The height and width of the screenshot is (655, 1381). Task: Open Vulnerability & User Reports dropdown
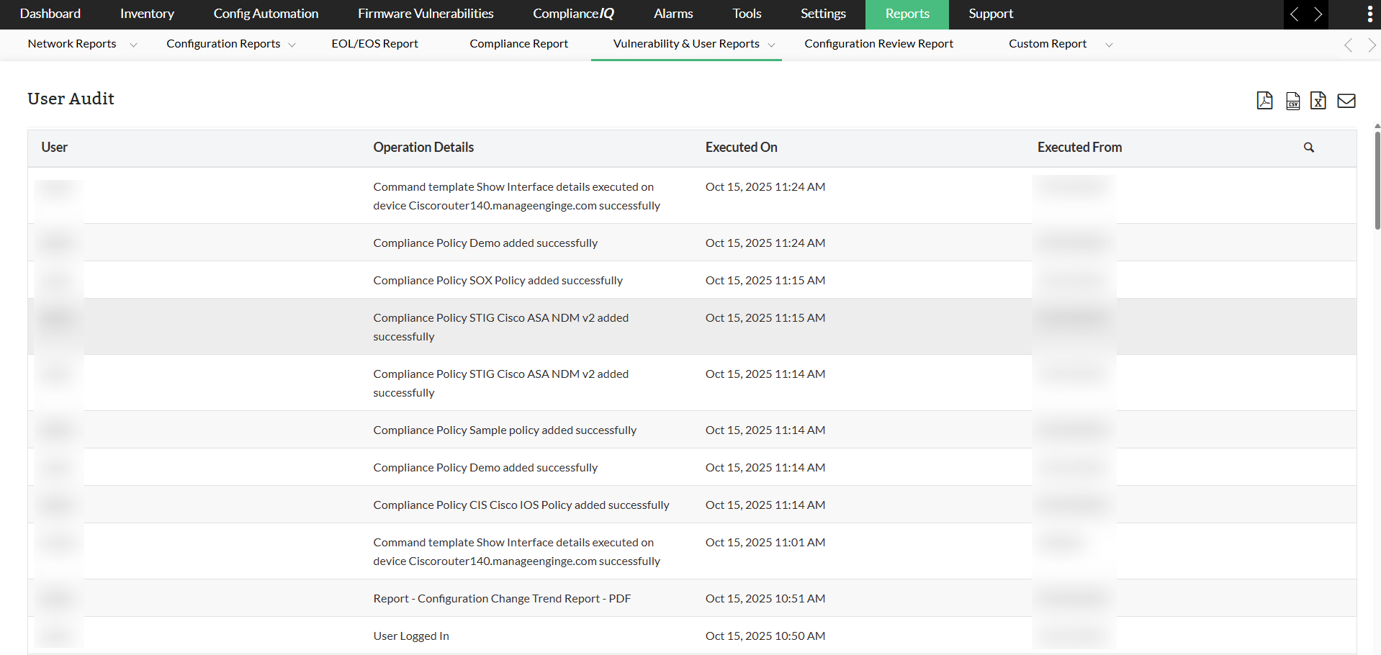[x=771, y=45]
